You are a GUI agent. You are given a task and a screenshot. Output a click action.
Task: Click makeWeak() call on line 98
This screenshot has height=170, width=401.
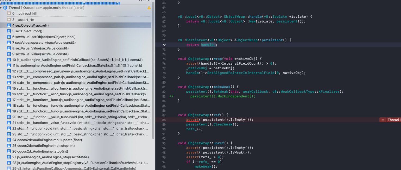(206, 166)
